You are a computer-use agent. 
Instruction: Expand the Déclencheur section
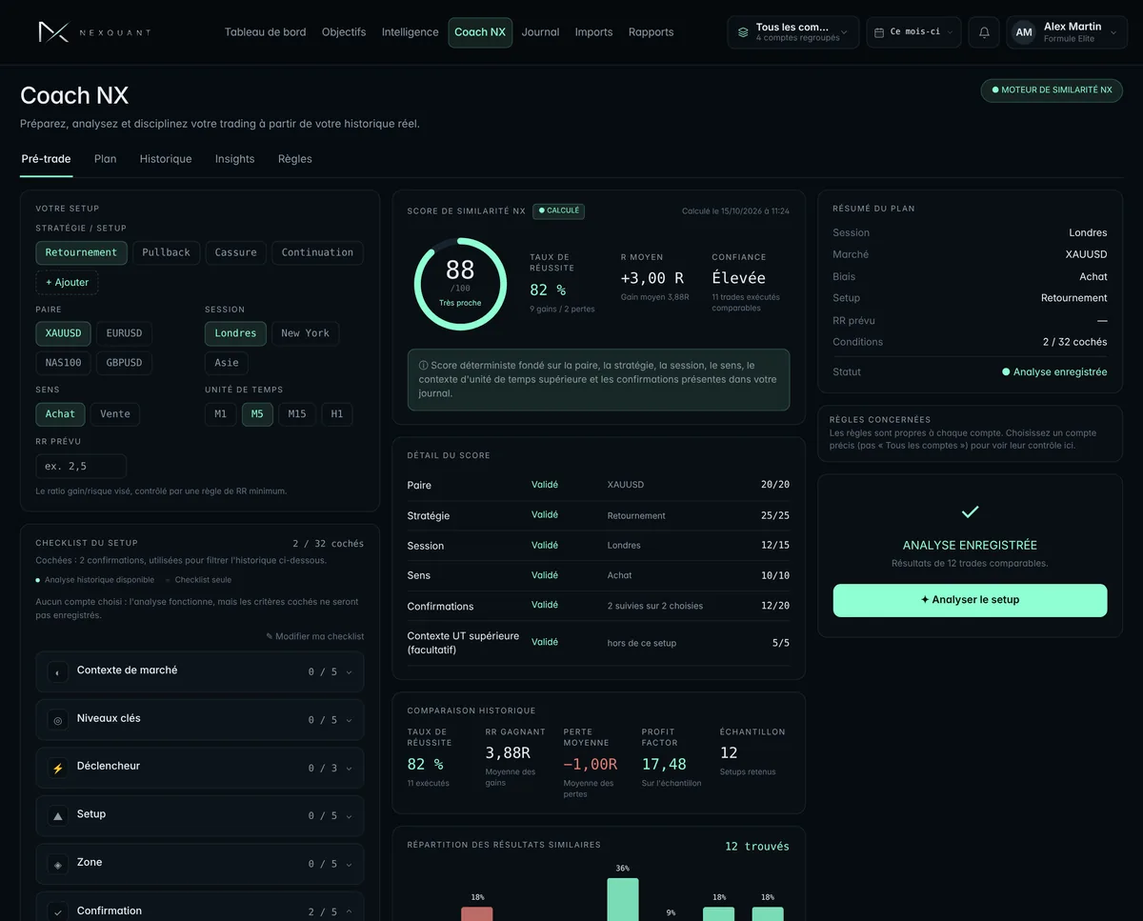tap(200, 768)
